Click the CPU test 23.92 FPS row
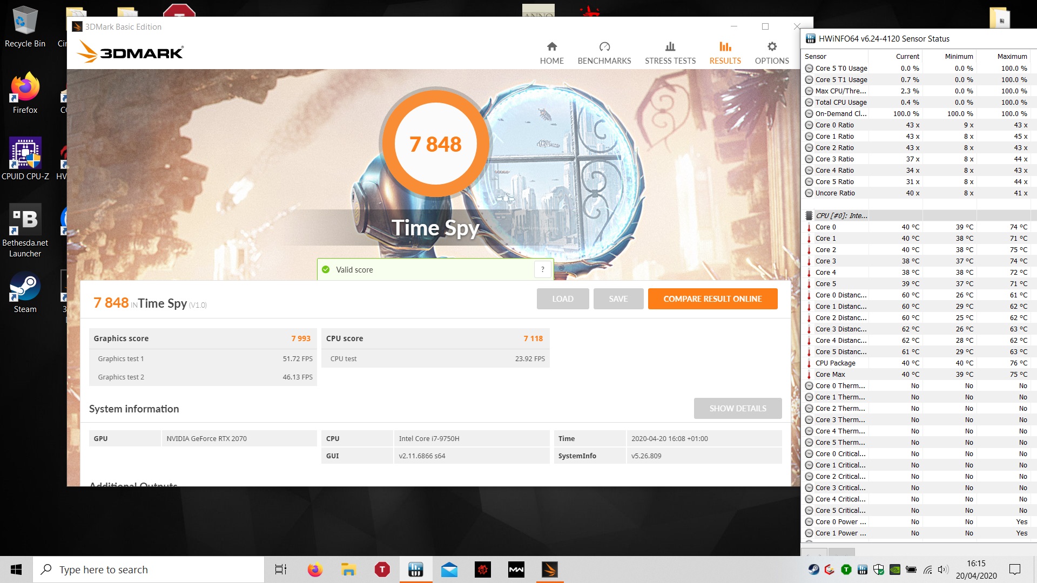 pos(435,358)
